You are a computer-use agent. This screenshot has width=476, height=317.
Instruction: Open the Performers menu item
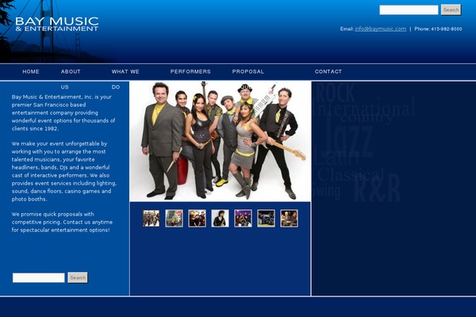click(x=190, y=71)
